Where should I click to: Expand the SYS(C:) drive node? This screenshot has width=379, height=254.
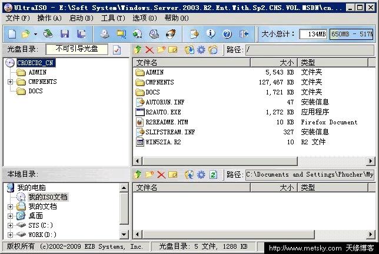(10, 226)
